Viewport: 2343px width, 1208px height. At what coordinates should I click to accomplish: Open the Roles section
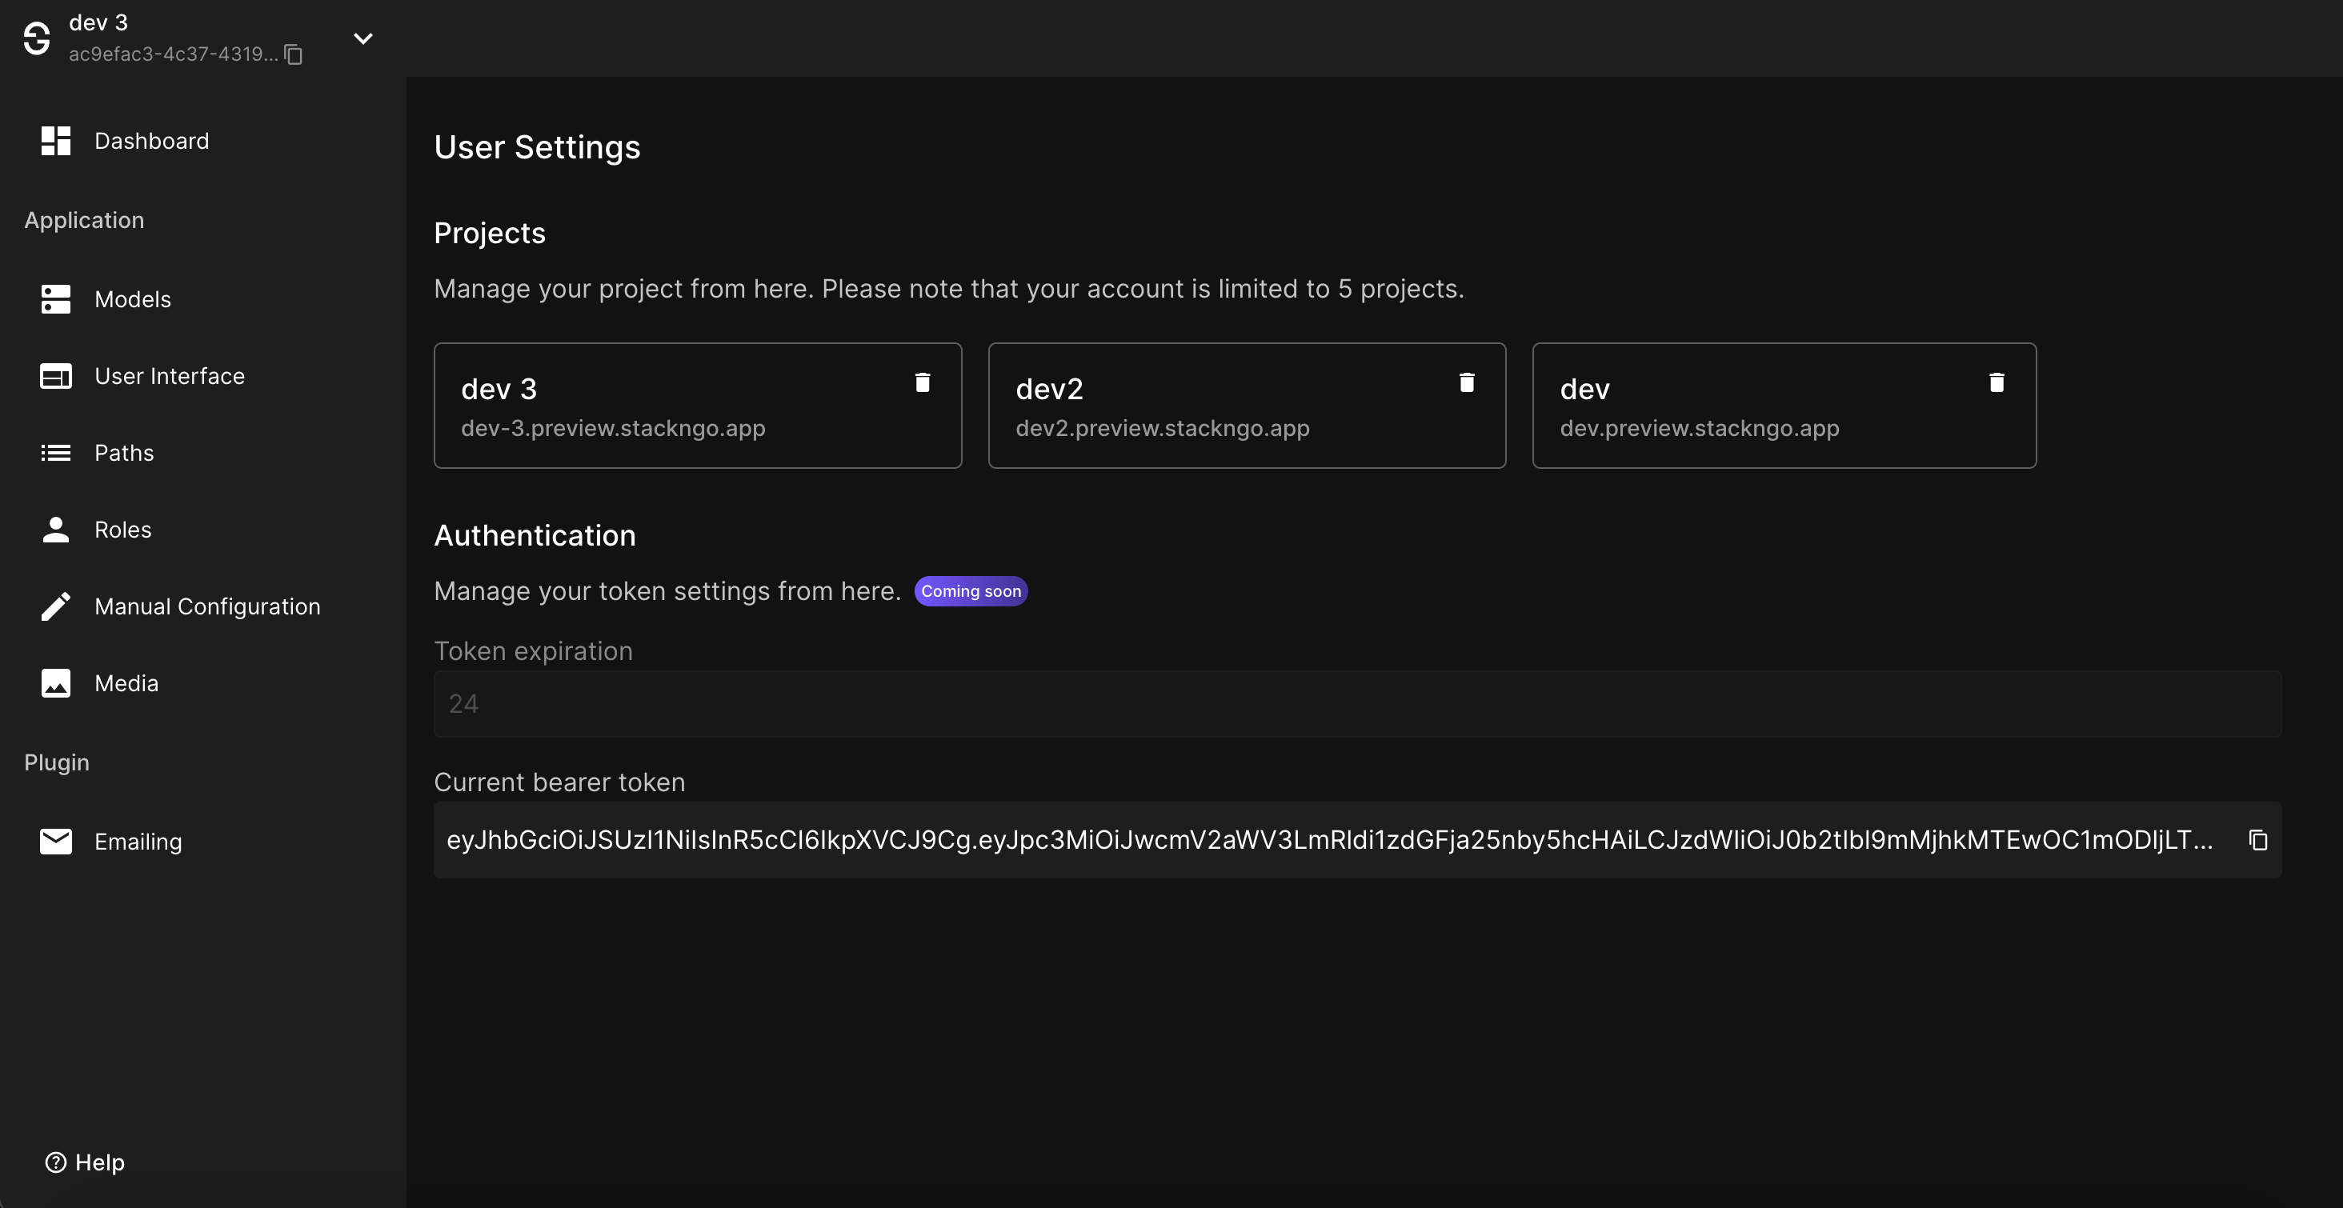coord(122,529)
